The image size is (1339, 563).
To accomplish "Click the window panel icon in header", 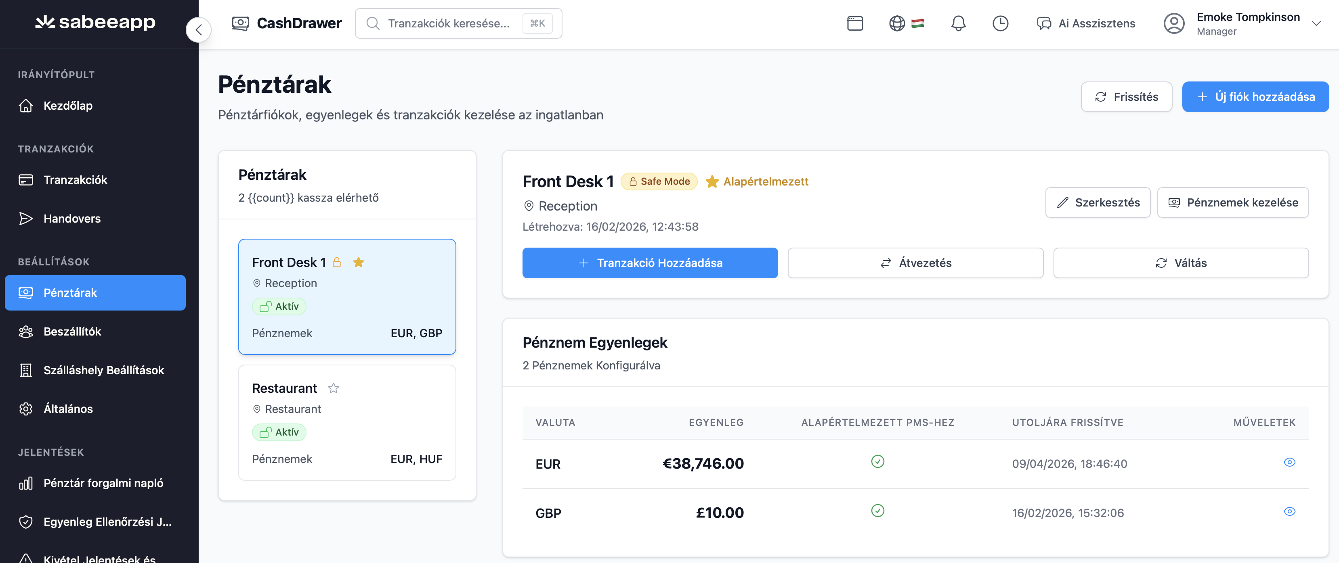I will pos(855,23).
